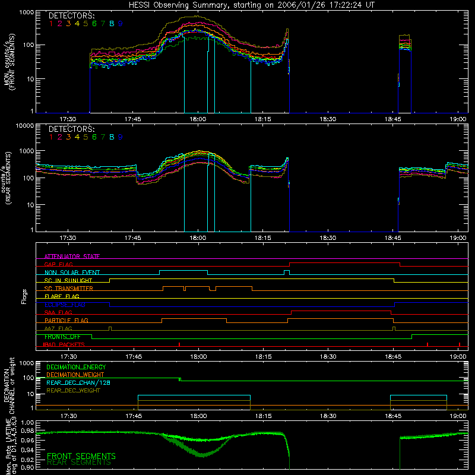Click the 18:15 tick under the flags plot
475x475 pixels.
coord(263,357)
